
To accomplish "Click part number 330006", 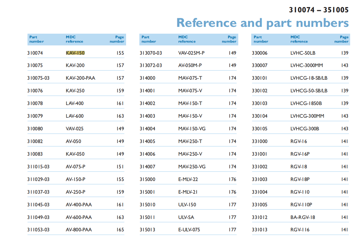I will 260,53.
